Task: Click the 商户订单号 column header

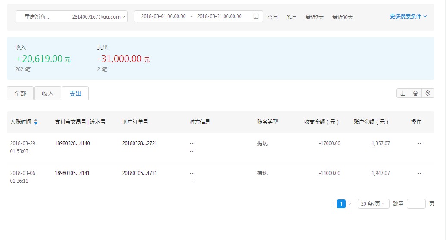Action: click(x=135, y=122)
